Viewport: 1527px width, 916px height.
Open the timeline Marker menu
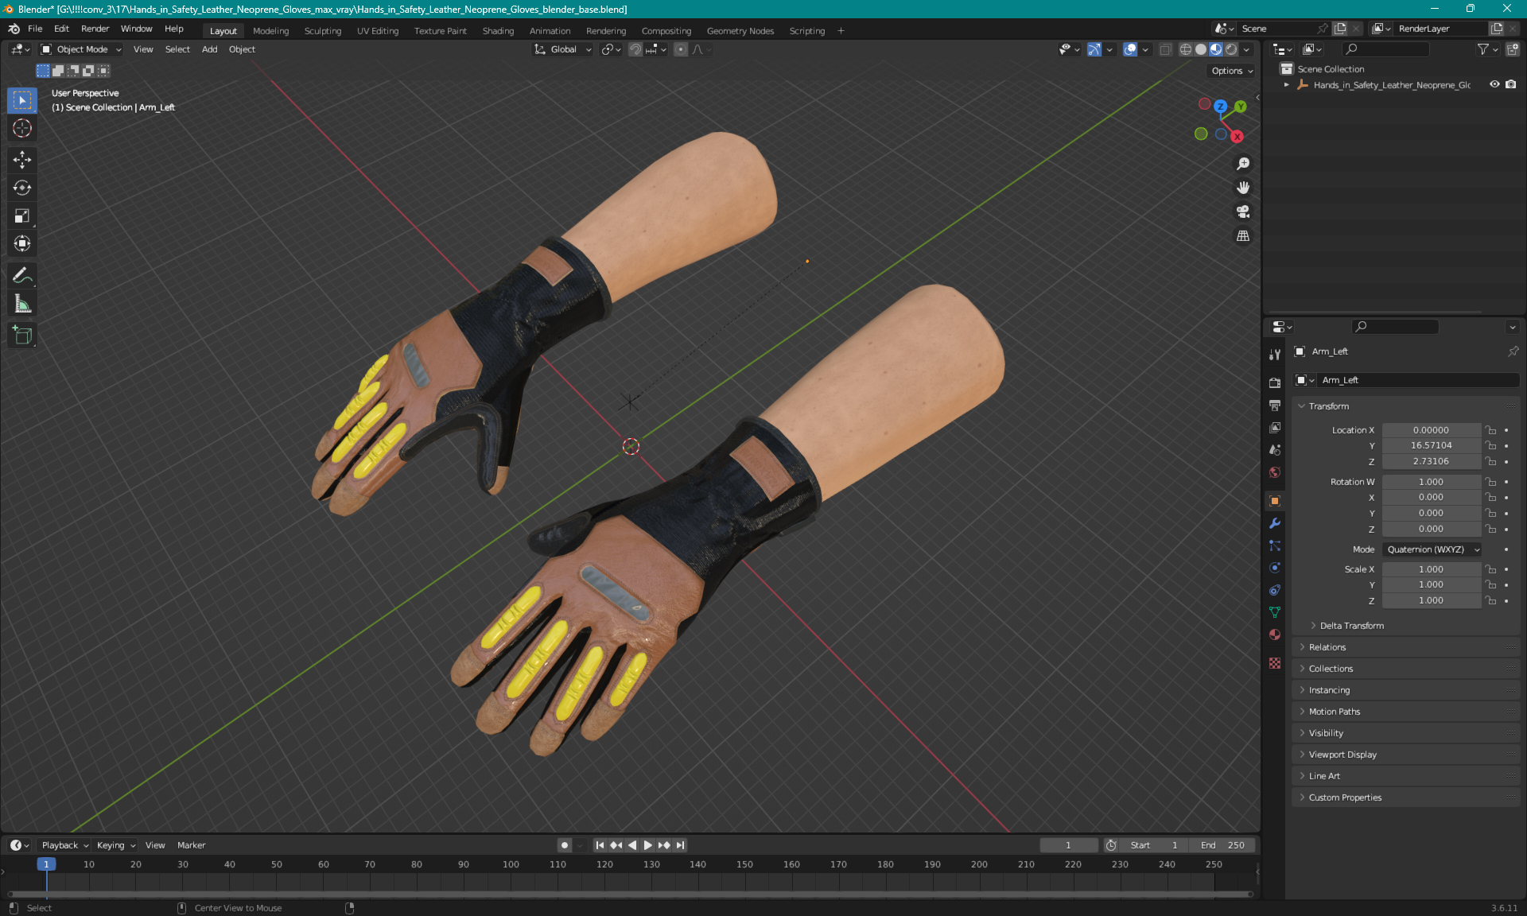tap(191, 845)
